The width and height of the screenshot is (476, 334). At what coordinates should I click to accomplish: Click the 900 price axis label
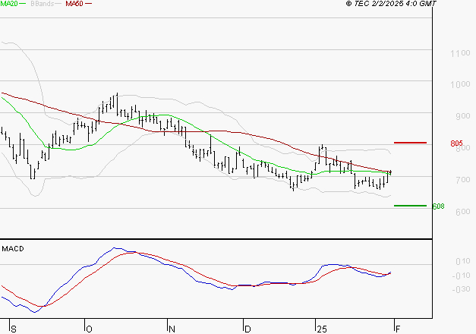[463, 116]
